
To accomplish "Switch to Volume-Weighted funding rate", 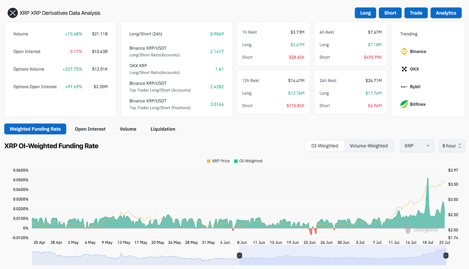I will tap(369, 146).
